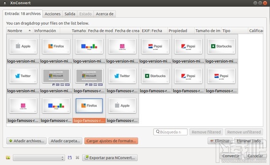Select pink logo thumbnail named logo-version-mi
This screenshot has width=270, height=165.
122,46
